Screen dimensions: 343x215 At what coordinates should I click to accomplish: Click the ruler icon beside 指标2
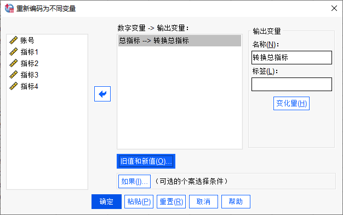point(14,63)
